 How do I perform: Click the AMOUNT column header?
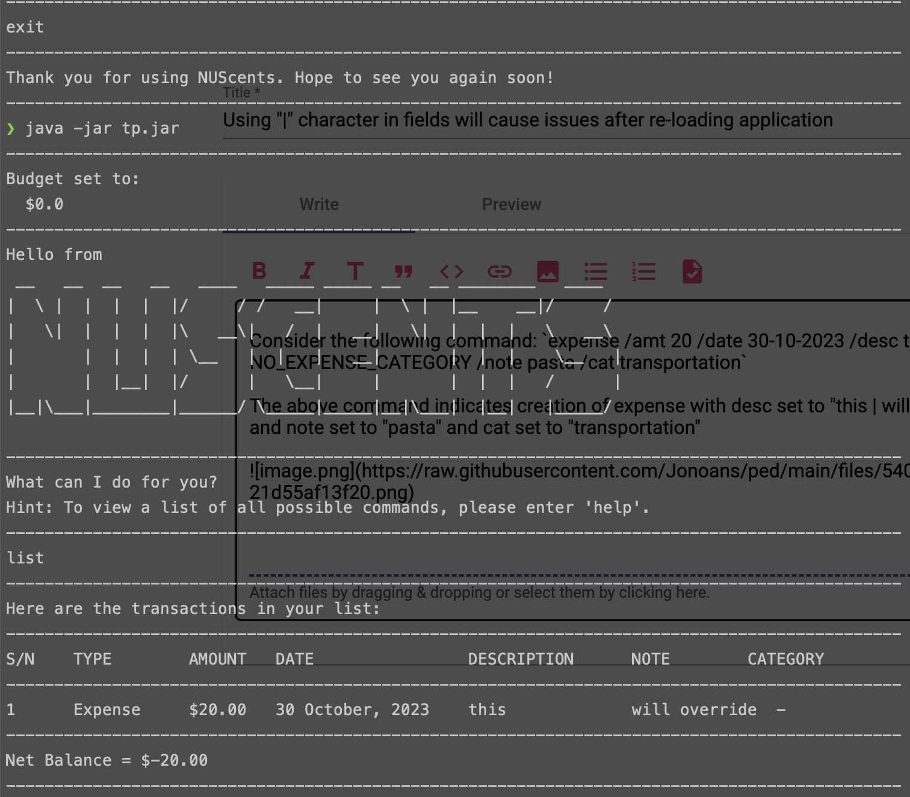click(217, 659)
